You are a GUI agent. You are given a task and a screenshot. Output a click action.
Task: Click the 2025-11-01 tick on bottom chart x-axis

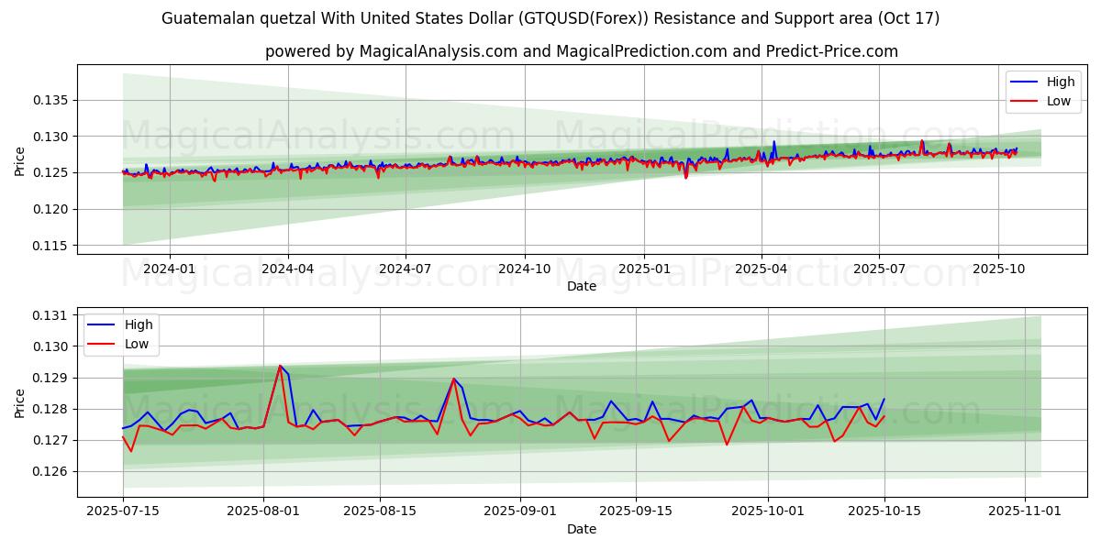click(x=1024, y=511)
